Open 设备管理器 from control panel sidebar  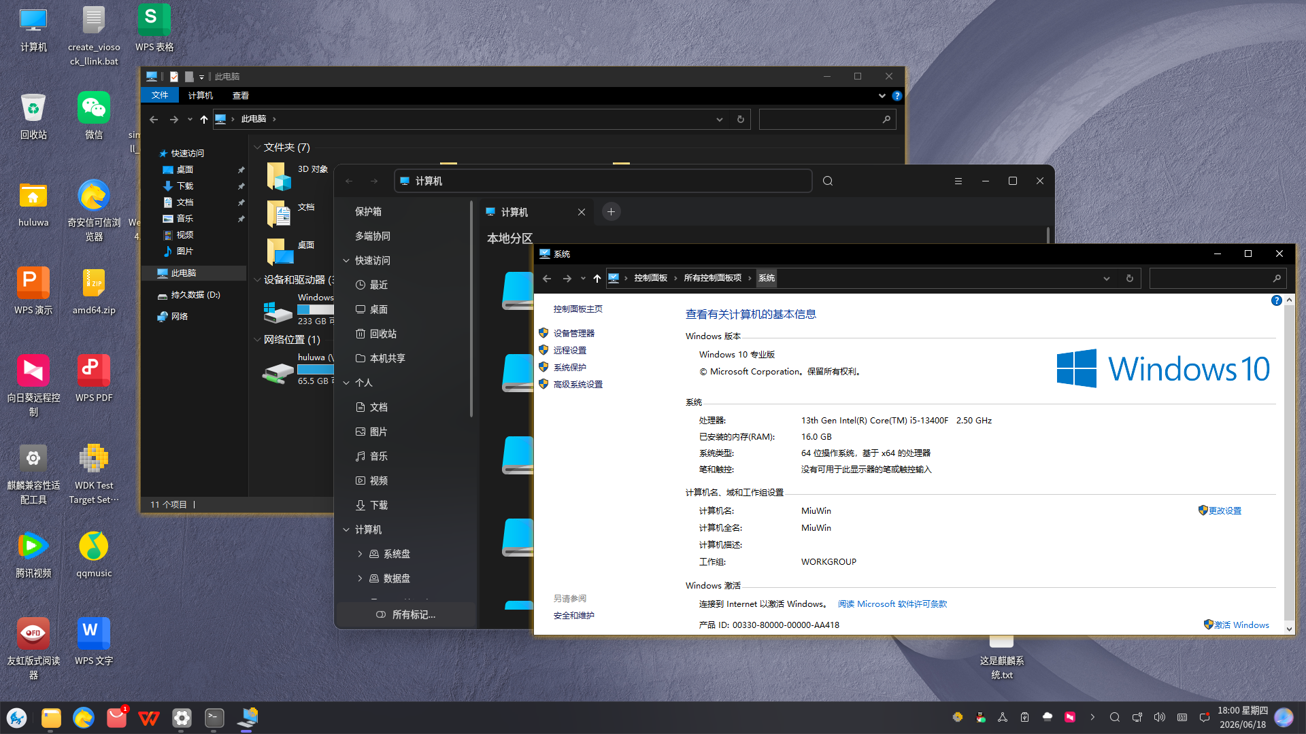click(x=574, y=333)
